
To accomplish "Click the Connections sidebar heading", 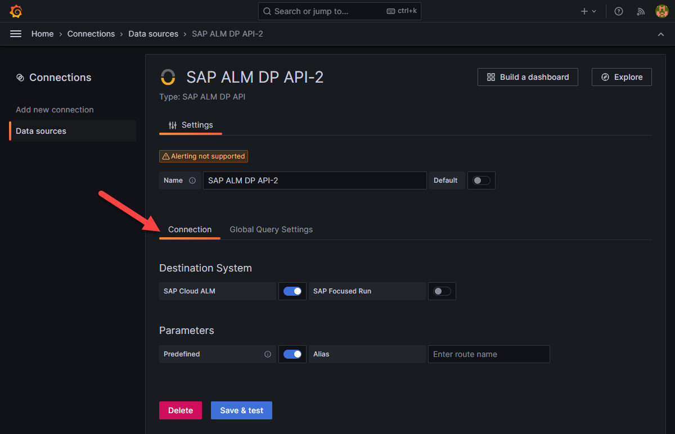I will point(60,78).
